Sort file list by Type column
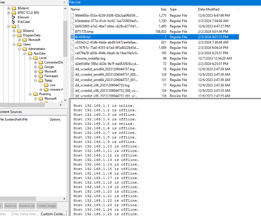This screenshot has height=216, width=261. click(182, 9)
